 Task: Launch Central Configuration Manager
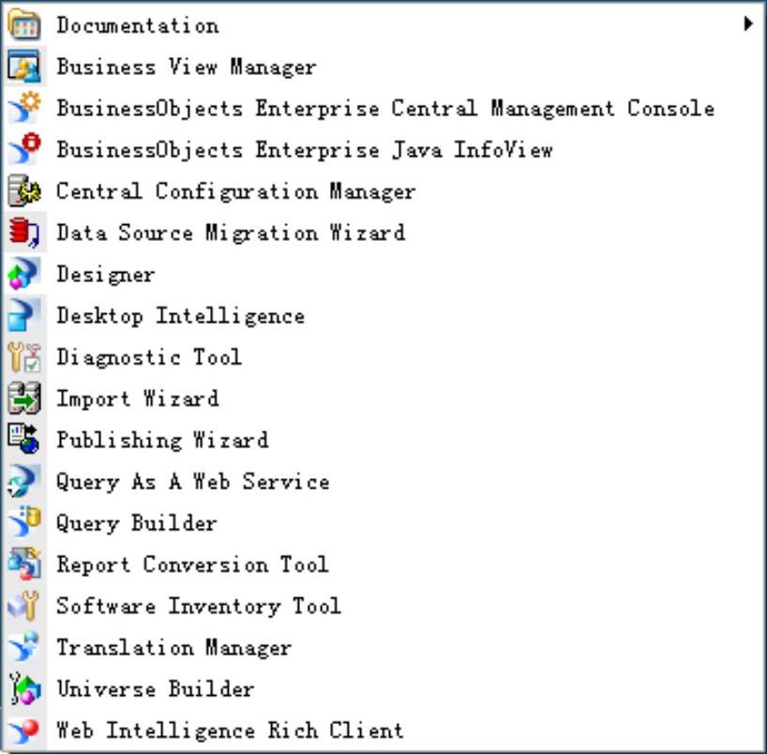coord(235,191)
